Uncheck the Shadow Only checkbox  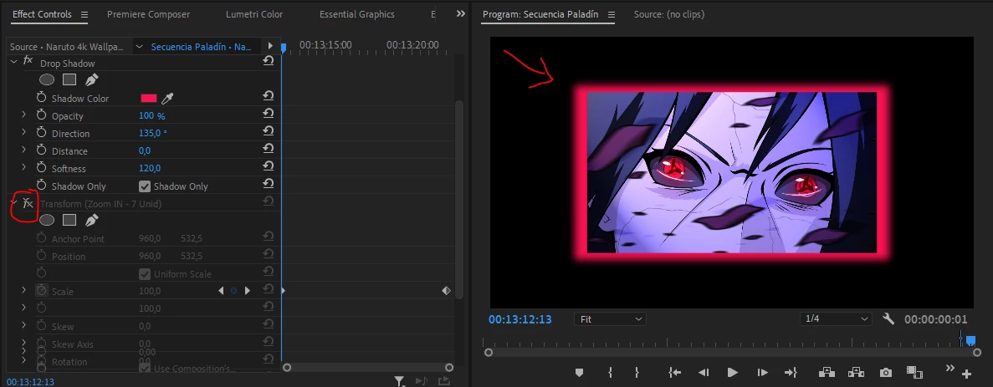tap(145, 186)
